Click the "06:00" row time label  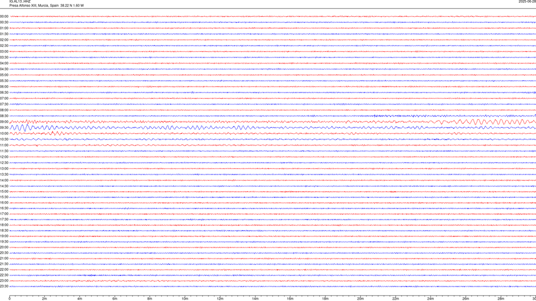(x=4, y=87)
